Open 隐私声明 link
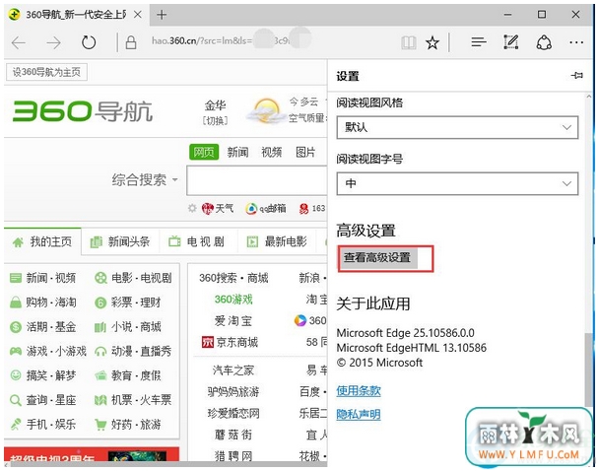Image resolution: width=598 pixels, height=471 pixels. tap(359, 414)
